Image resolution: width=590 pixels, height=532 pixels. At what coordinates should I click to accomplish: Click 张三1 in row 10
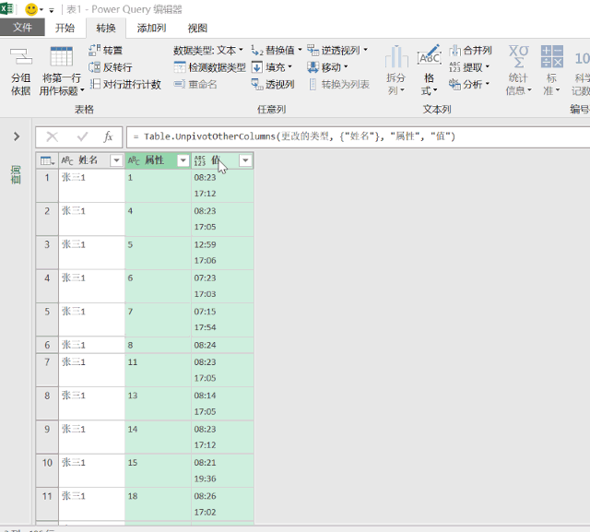click(x=91, y=470)
